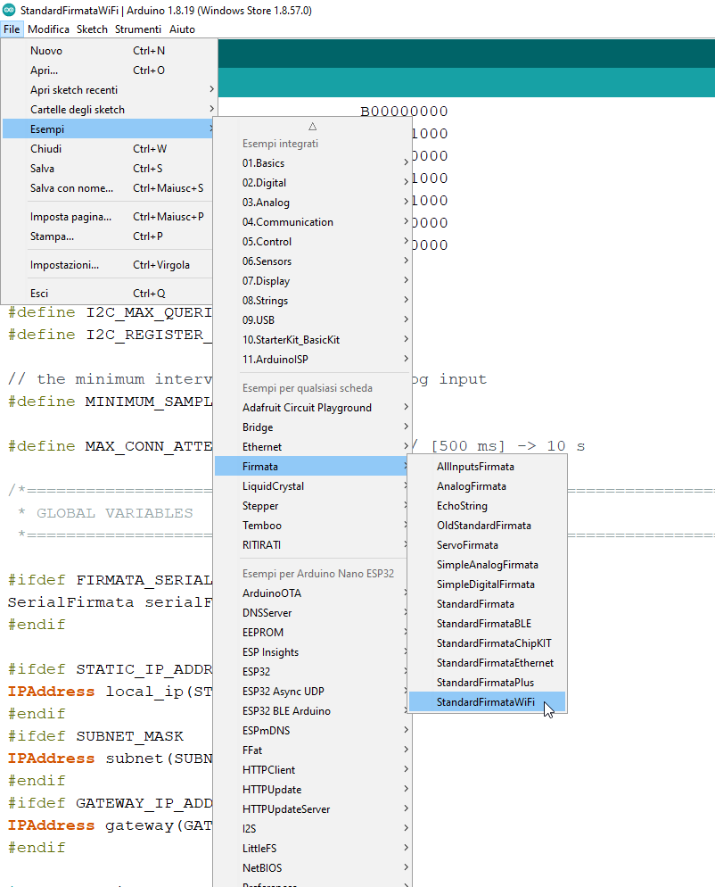Choose Salva con nome... entry
Image resolution: width=715 pixels, height=887 pixels.
107,187
